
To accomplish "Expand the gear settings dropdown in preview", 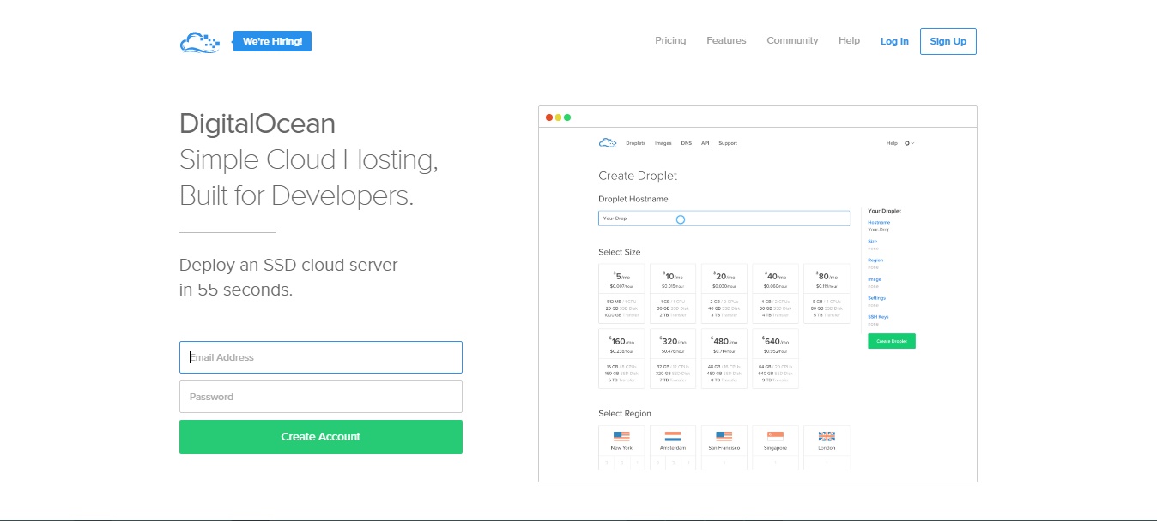I will [910, 143].
